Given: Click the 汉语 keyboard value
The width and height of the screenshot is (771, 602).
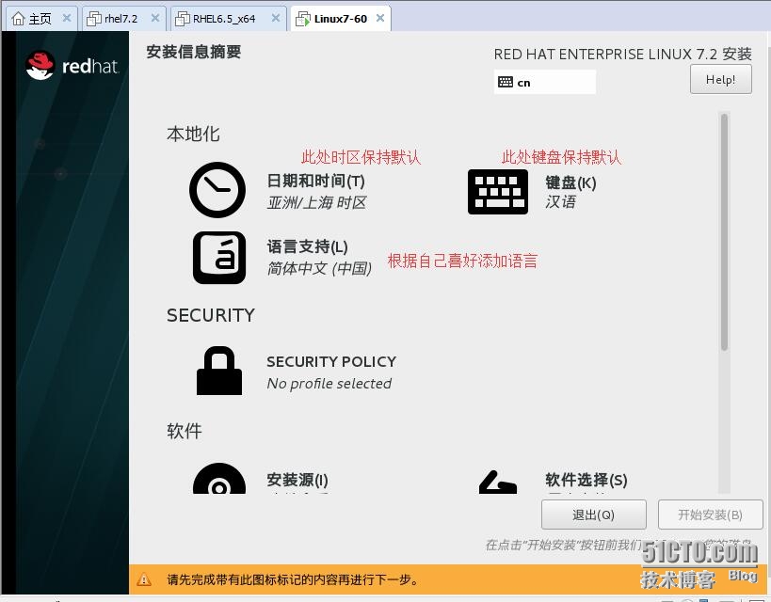Looking at the screenshot, I should 560,201.
